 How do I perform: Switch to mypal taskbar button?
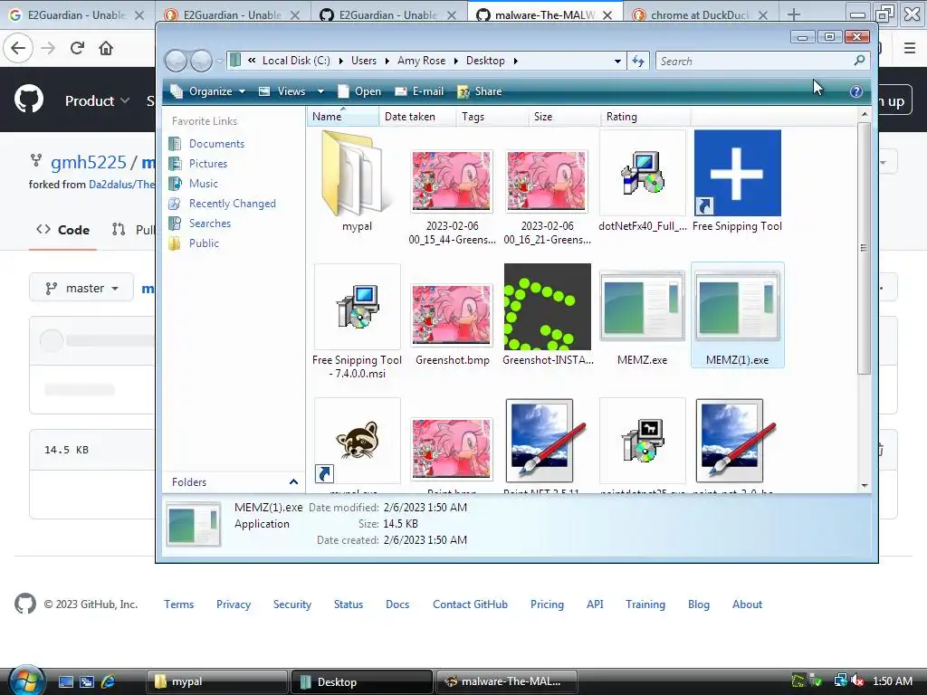pyautogui.click(x=216, y=682)
